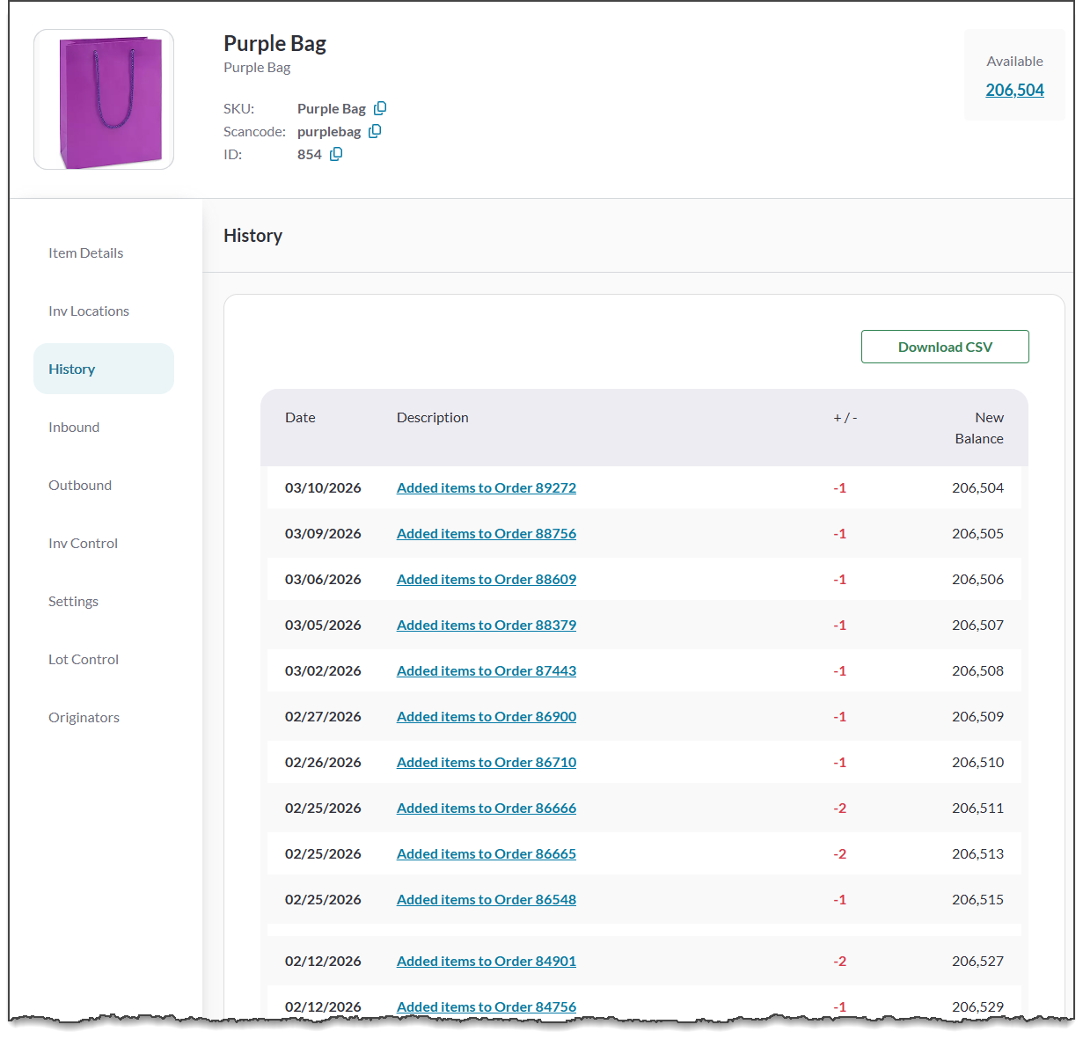The width and height of the screenshot is (1083, 1039).
Task: Open the Inbound section
Action: click(x=74, y=427)
